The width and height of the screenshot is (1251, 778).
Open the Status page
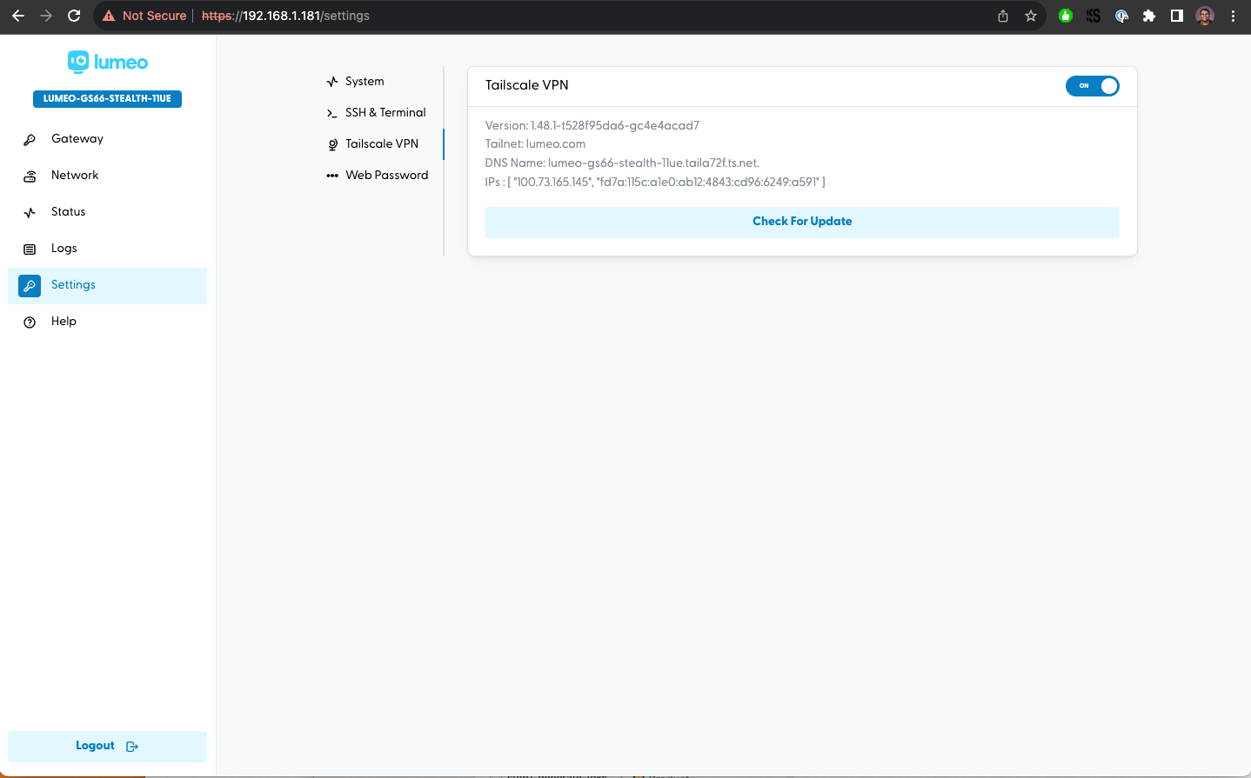(108, 212)
